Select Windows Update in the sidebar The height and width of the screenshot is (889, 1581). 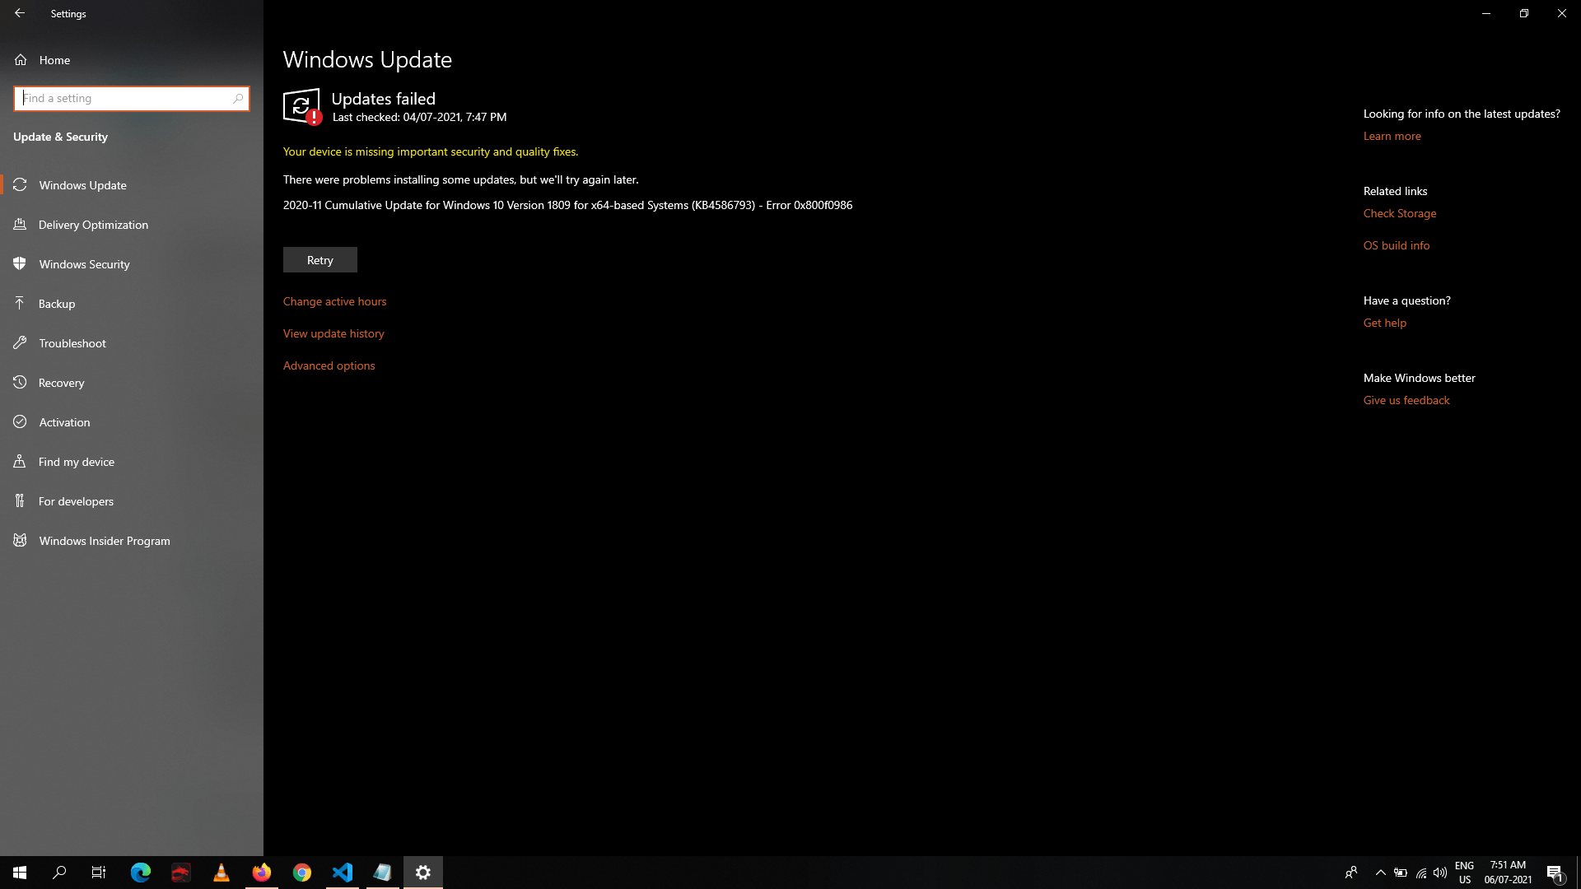[x=83, y=184]
